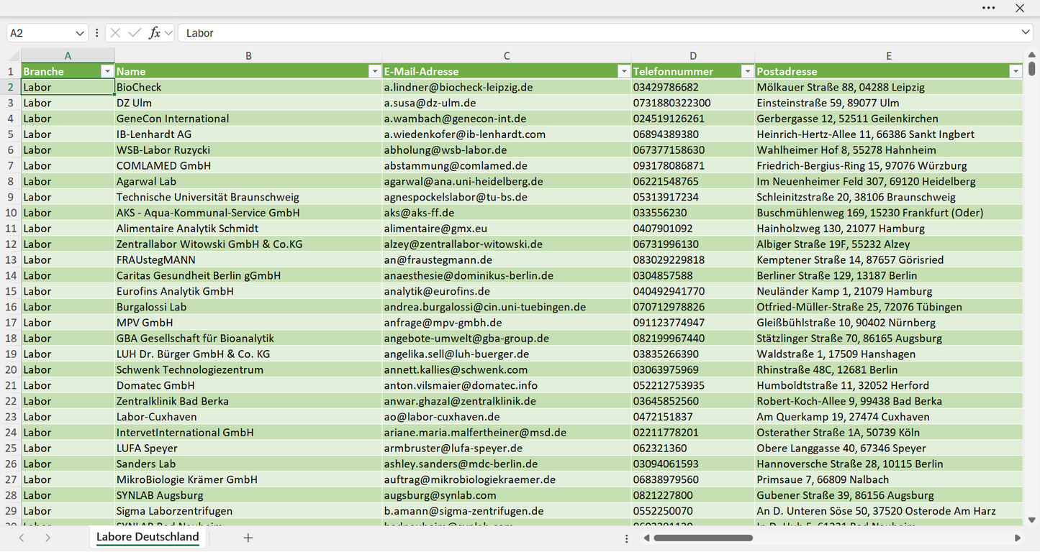Select the GeneCon International cell
Viewport: 1040px width, 552px height.
pos(248,119)
